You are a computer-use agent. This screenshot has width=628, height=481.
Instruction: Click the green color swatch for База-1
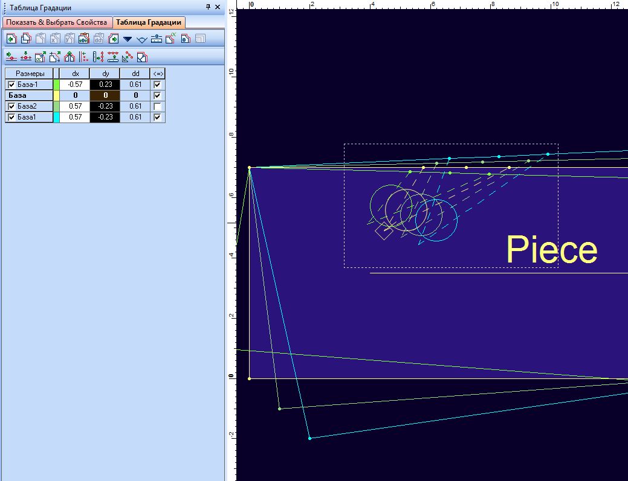[x=56, y=84]
